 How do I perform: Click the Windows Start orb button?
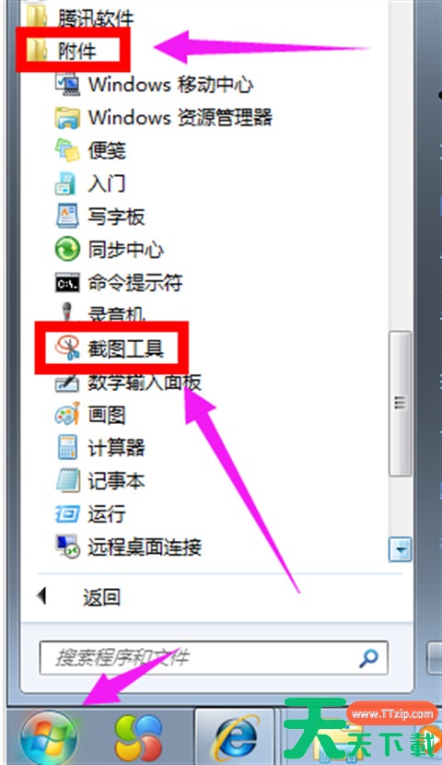[x=49, y=739]
